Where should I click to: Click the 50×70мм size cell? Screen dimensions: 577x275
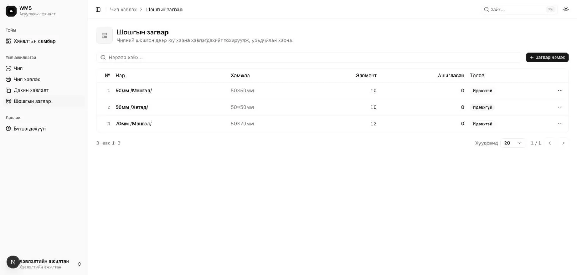(242, 124)
